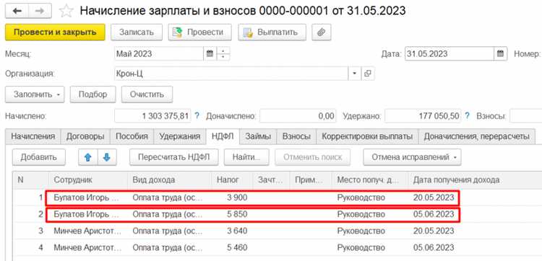Add document to favorites with star icon

[x=66, y=11]
